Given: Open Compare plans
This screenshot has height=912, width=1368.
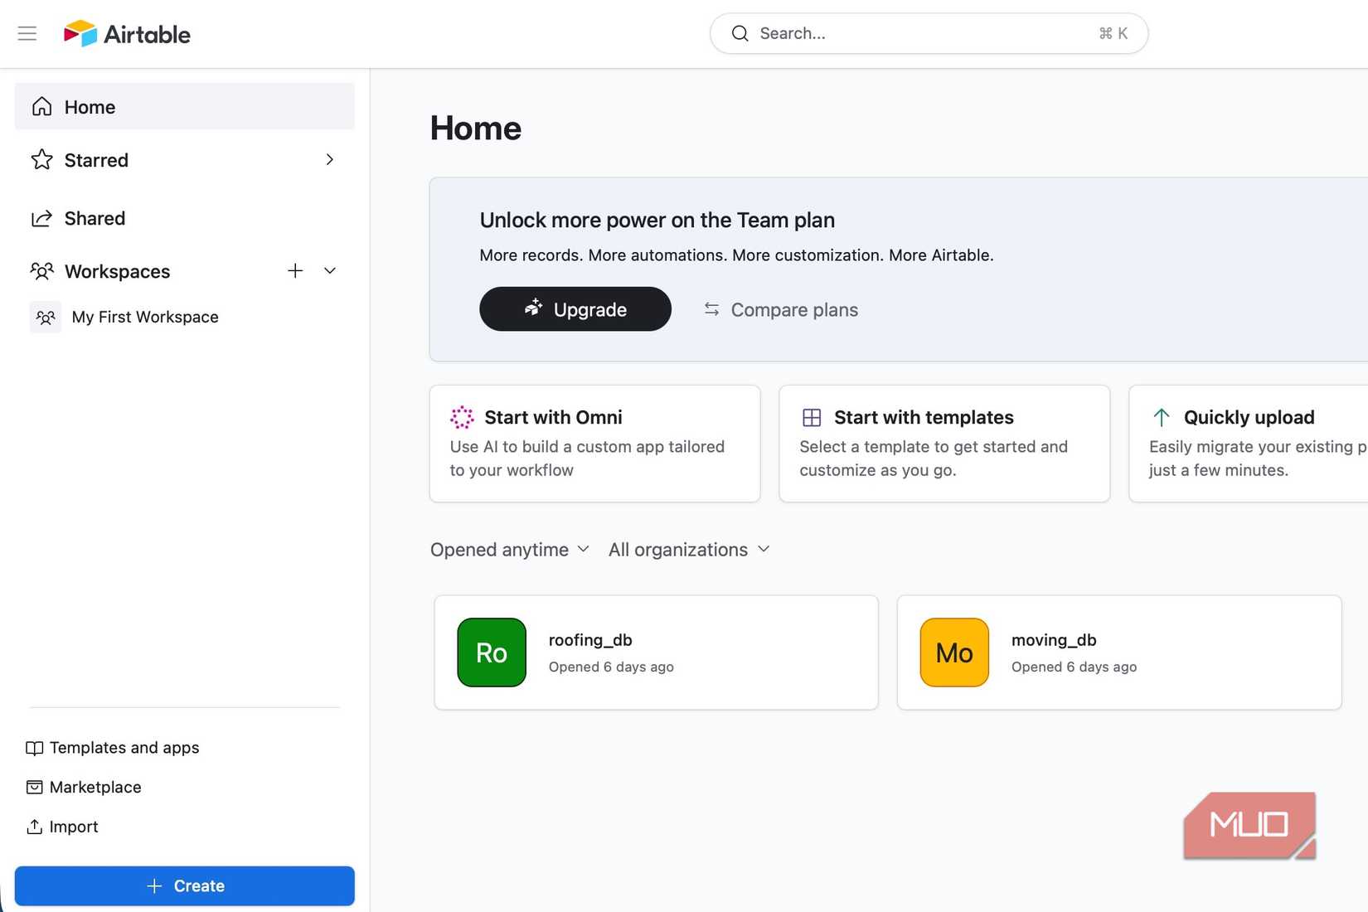Looking at the screenshot, I should pos(779,309).
